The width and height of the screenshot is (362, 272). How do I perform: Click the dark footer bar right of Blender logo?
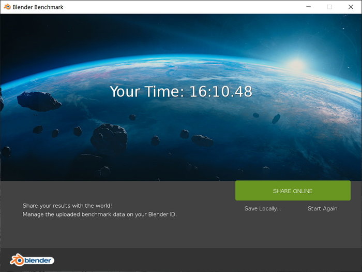pyautogui.click(x=207, y=260)
